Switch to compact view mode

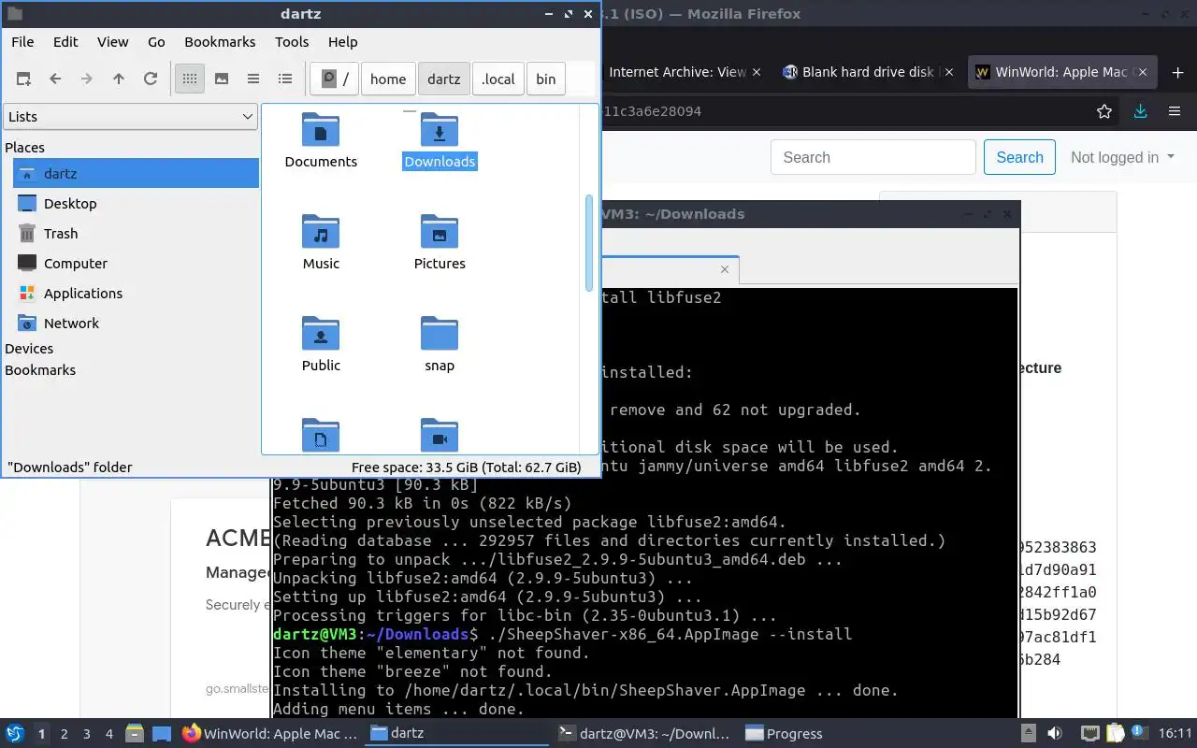click(253, 79)
